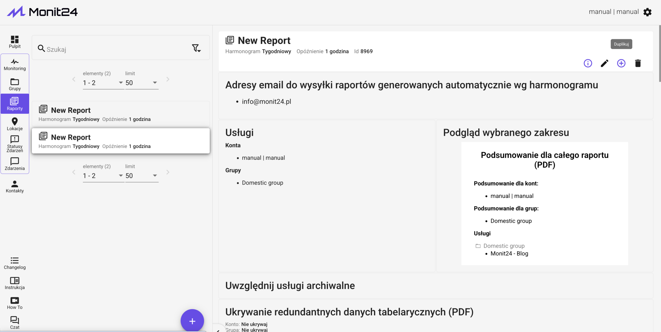Click Monit24 - Blog in the preview
Viewport: 661px width, 332px height.
[x=509, y=254]
